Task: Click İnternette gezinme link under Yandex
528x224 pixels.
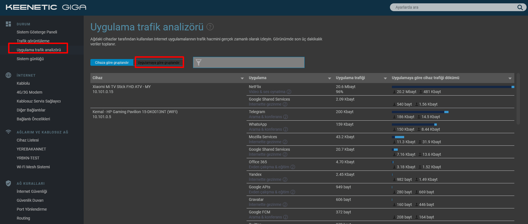Action: tap(265, 179)
